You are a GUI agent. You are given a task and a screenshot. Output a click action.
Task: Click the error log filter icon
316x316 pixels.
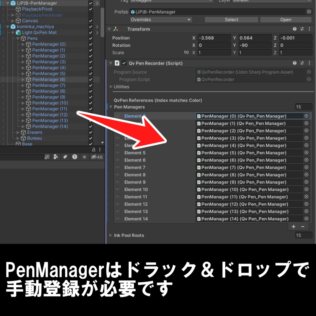(x=75, y=157)
